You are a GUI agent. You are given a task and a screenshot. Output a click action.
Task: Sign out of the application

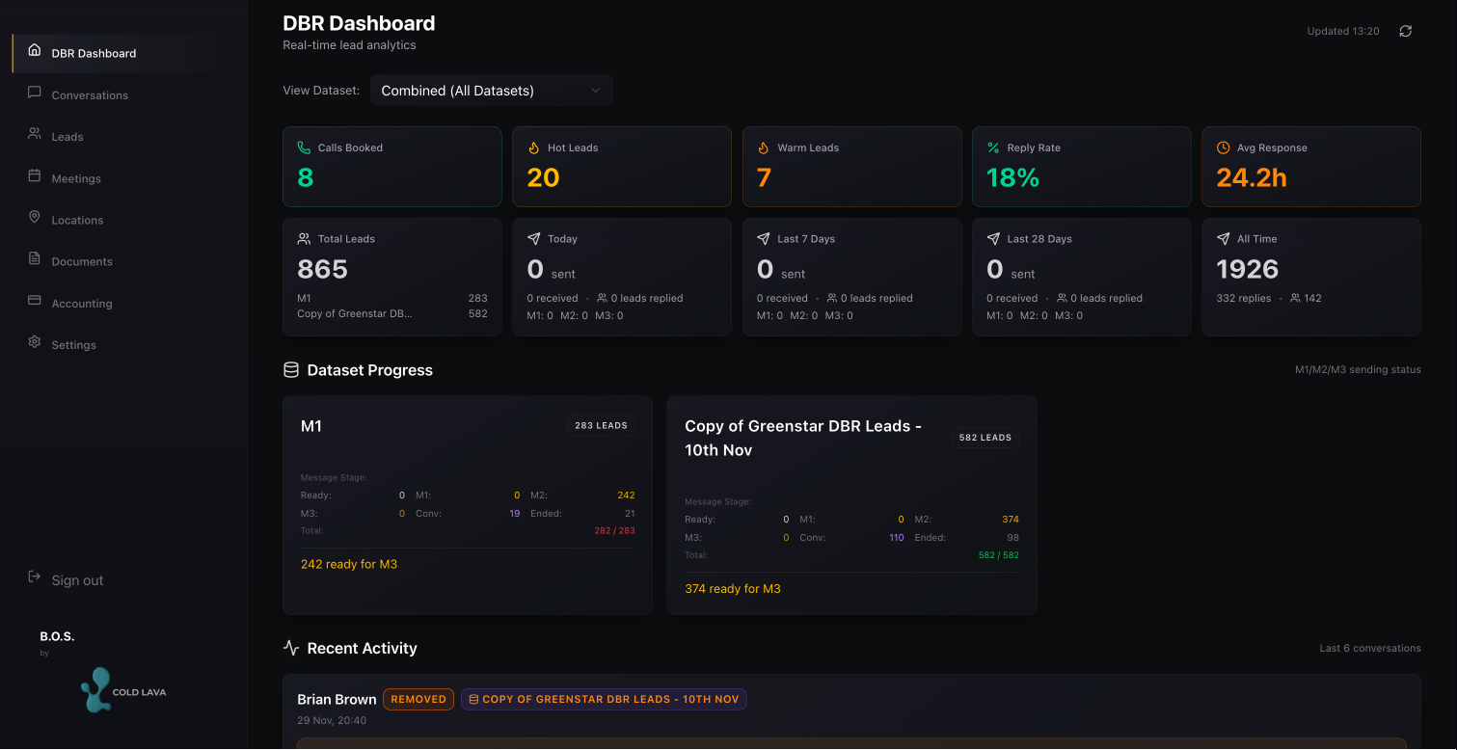tap(77, 579)
